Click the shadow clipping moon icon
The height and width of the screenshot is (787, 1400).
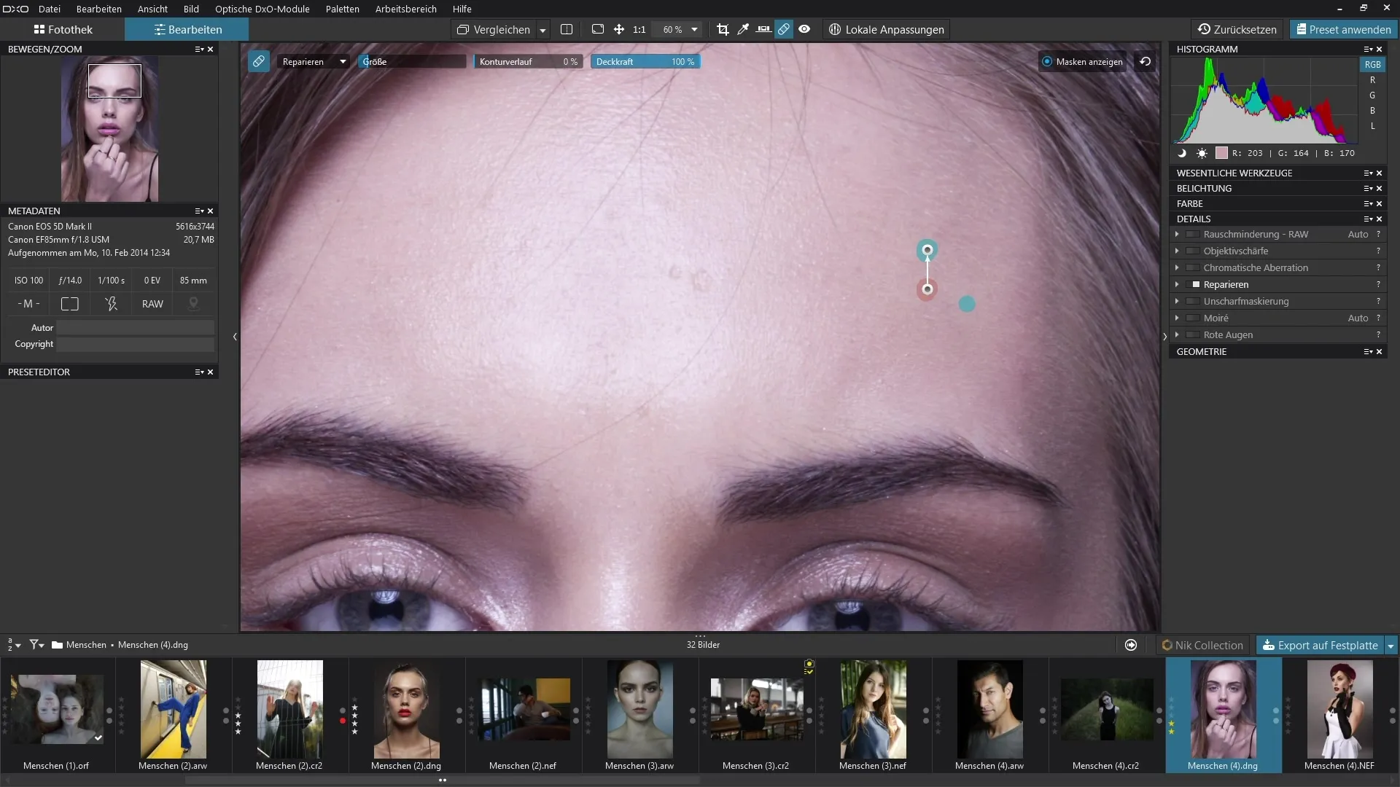(1182, 153)
